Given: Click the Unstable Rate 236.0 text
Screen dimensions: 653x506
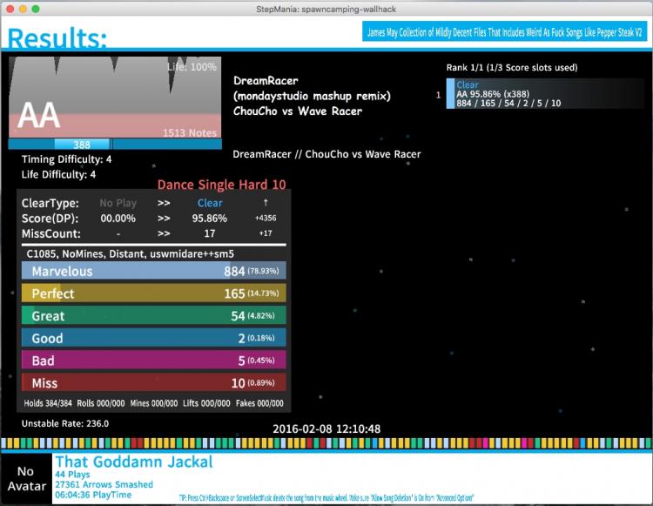Looking at the screenshot, I should (x=65, y=423).
